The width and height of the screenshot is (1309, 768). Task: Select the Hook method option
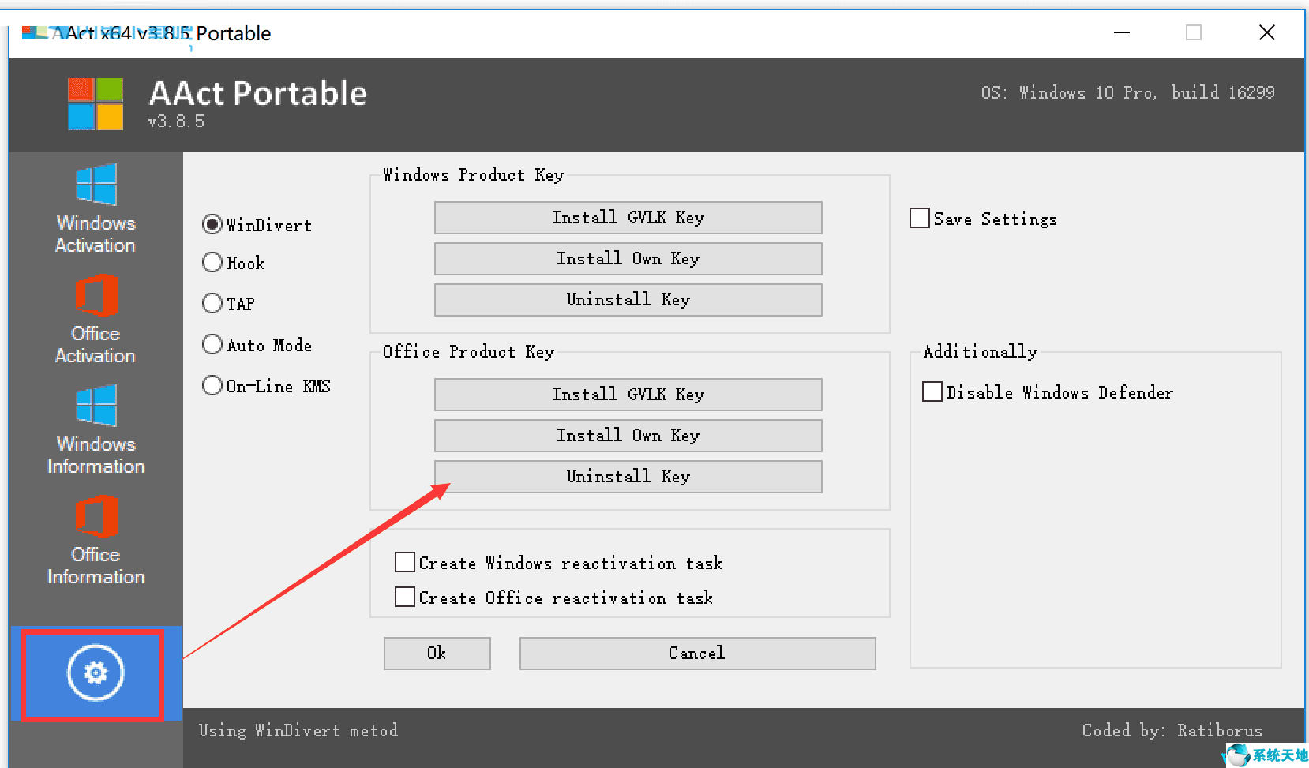tap(212, 262)
